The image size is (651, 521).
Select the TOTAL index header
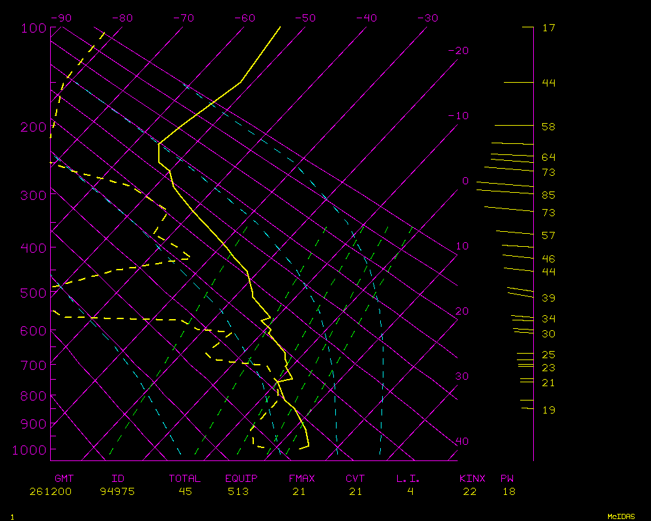pos(185,479)
